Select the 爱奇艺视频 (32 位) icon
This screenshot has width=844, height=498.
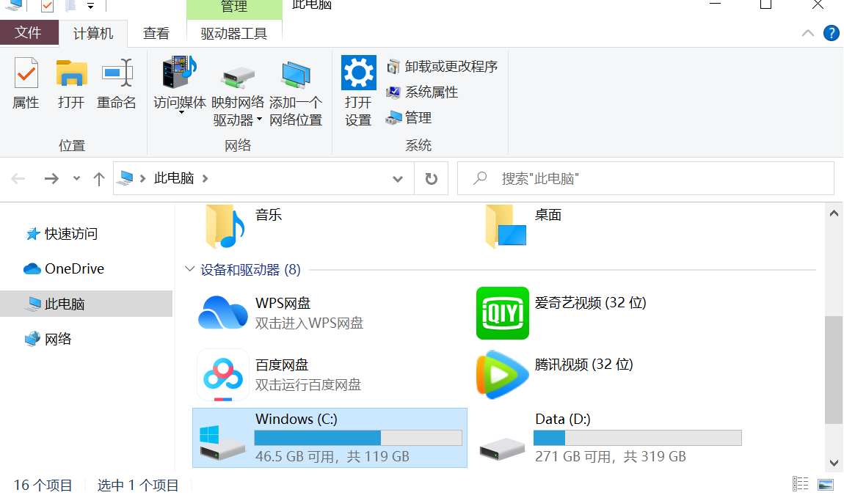[x=502, y=313]
